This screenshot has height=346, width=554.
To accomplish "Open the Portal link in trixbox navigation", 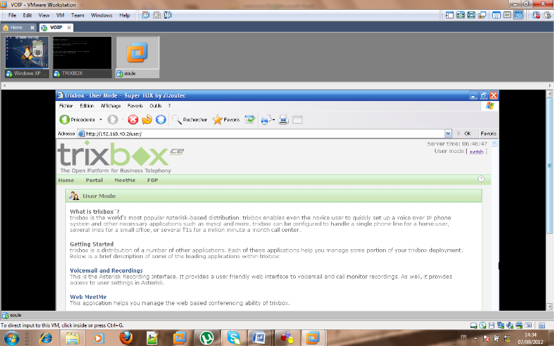I will (94, 180).
